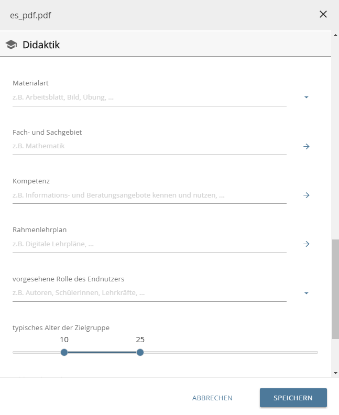Click the maximum age slider handle at 25

pyautogui.click(x=140, y=352)
